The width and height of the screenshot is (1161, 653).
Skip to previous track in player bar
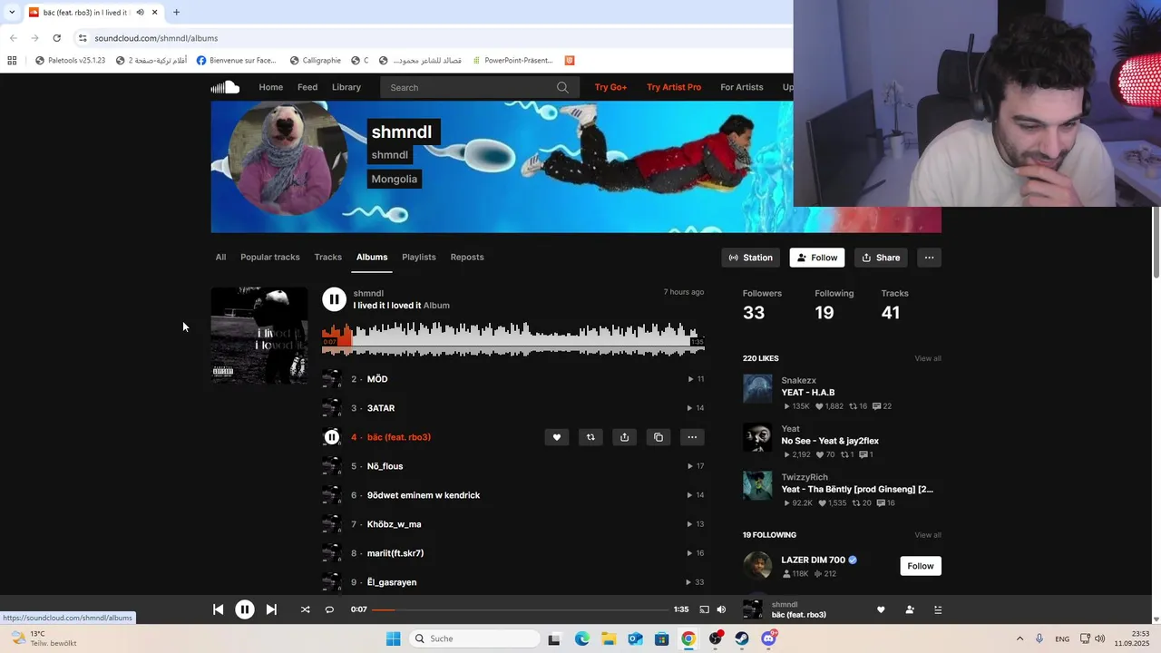218,609
